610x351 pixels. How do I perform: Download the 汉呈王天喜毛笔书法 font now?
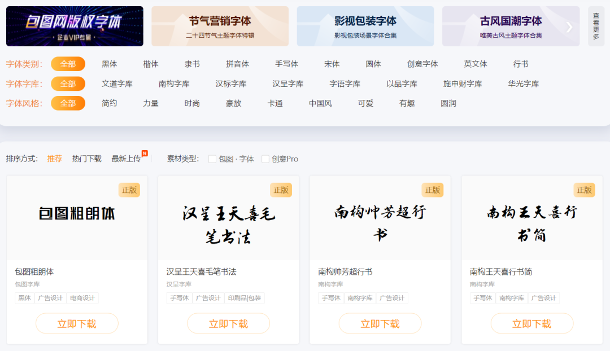229,323
